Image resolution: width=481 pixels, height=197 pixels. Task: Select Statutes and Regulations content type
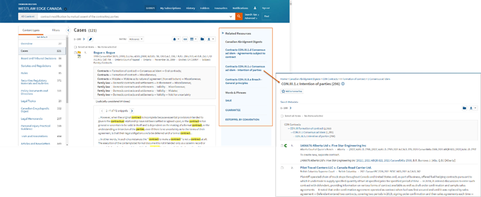pyautogui.click(x=36, y=66)
